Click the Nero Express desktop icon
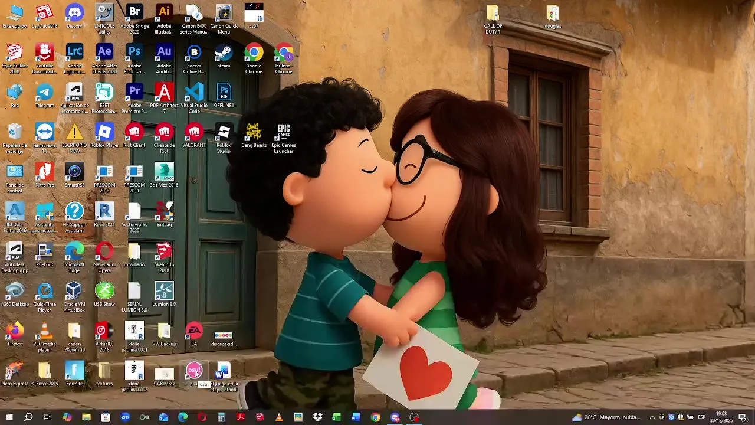 [x=15, y=374]
